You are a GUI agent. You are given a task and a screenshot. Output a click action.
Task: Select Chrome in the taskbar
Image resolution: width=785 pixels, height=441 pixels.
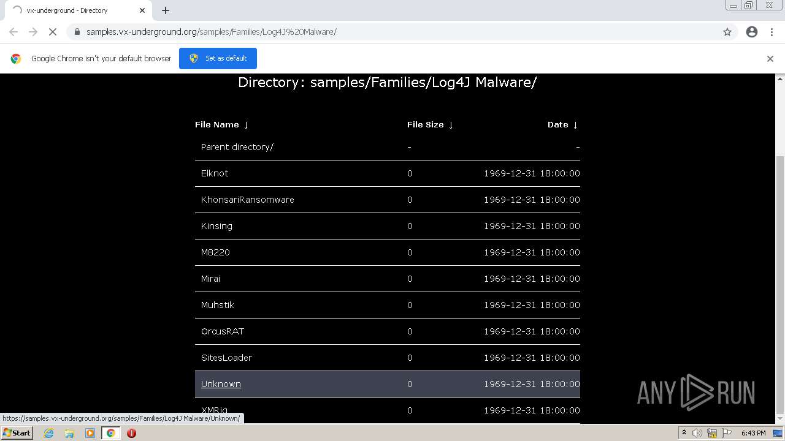pyautogui.click(x=111, y=433)
